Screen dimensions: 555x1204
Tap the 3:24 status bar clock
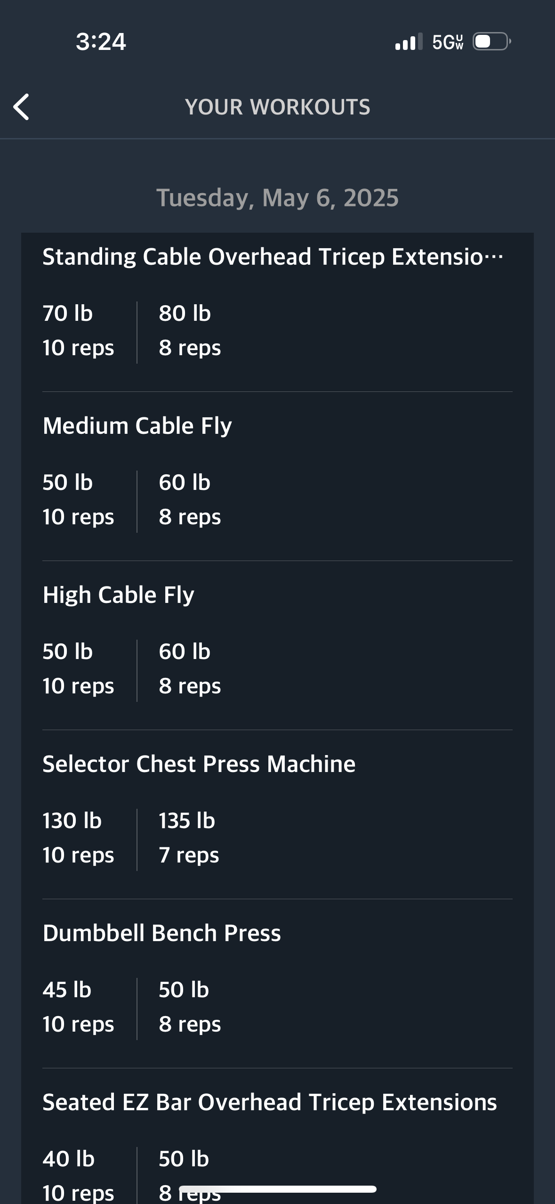pos(101,41)
